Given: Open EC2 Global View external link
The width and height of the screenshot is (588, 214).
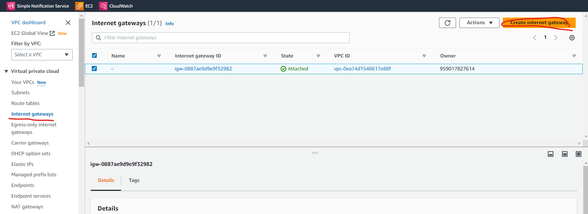Looking at the screenshot, I should click(x=33, y=33).
